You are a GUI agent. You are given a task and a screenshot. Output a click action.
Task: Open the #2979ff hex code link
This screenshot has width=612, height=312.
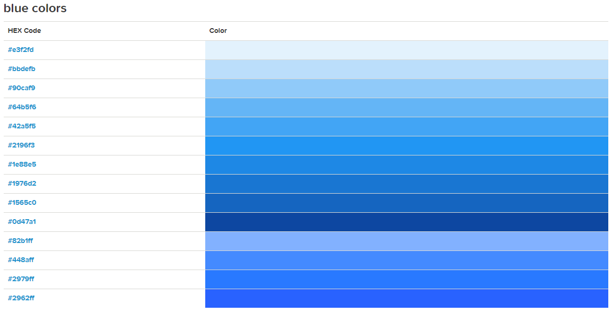(x=21, y=280)
